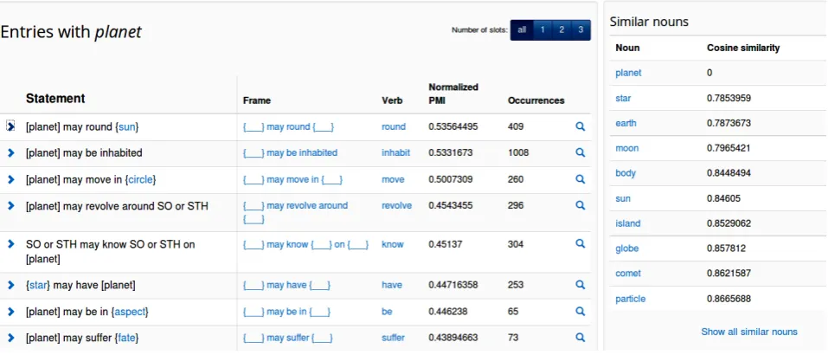
Task: Open 'body' in Similar nouns list
Action: pos(626,173)
